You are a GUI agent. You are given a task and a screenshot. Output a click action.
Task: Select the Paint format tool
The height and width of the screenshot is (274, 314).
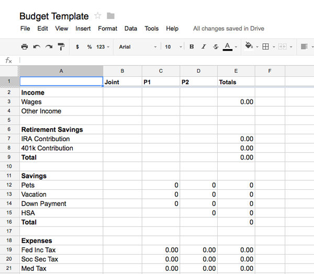point(61,47)
